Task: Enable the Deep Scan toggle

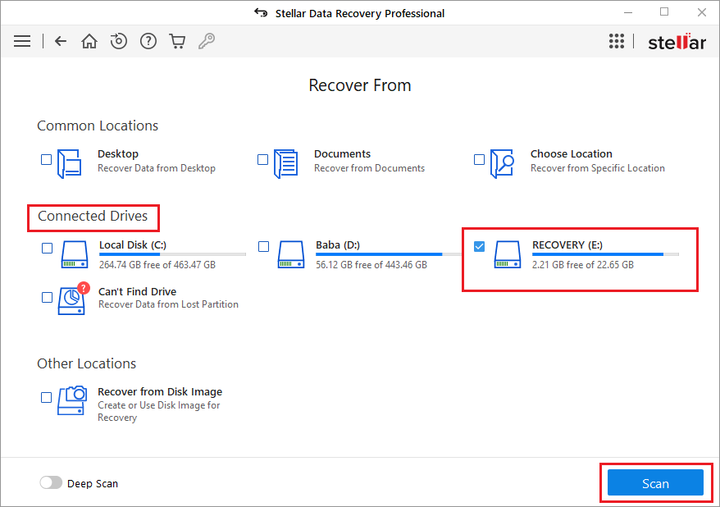Action: click(51, 482)
